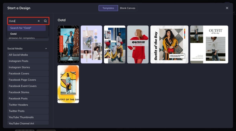
Task: Click the magnifying glass search icon
Action: tap(45, 21)
